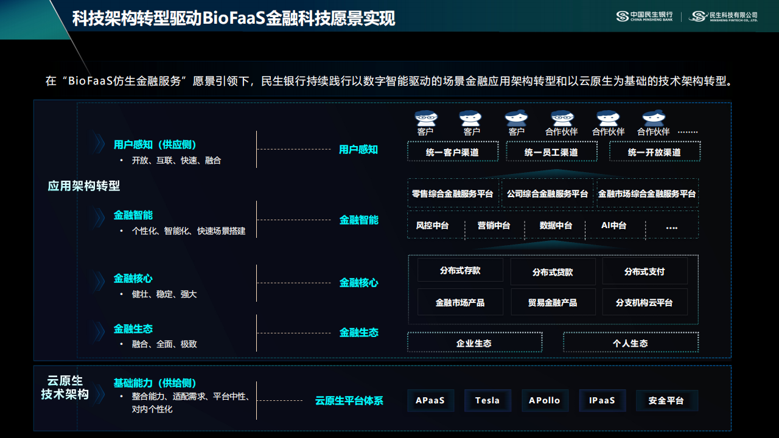This screenshot has height=438, width=779.
Task: Select the leftmost 客户 person avatar
Action: click(x=425, y=118)
